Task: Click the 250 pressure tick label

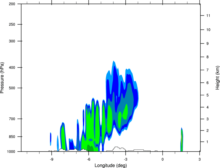Action: coord(12,24)
